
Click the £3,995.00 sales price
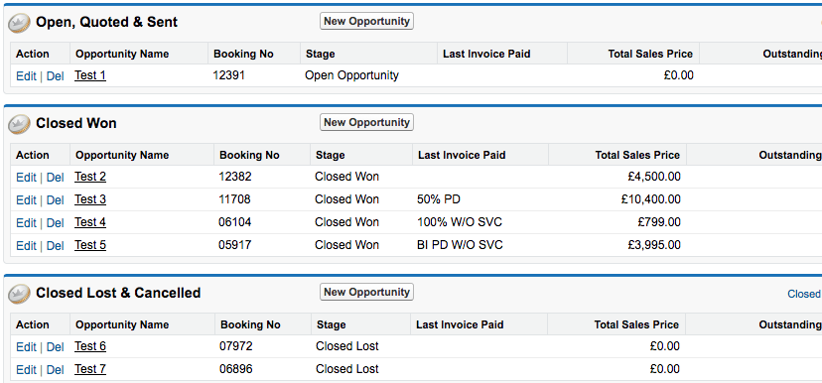pos(654,245)
